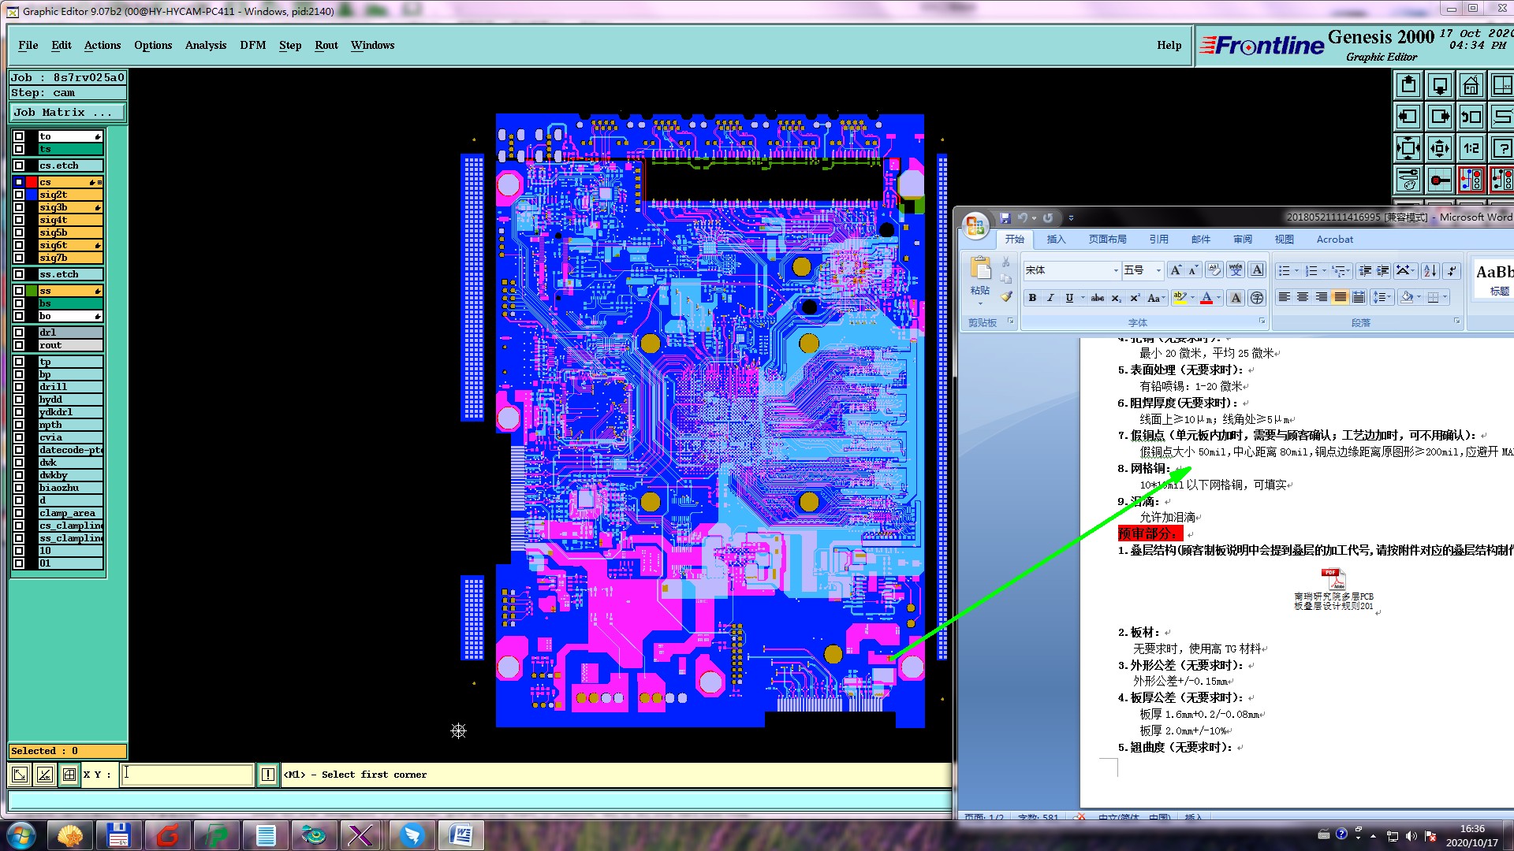This screenshot has width=1514, height=851.
Task: Toggle the sig2t layer checkbox
Action: pos(19,195)
